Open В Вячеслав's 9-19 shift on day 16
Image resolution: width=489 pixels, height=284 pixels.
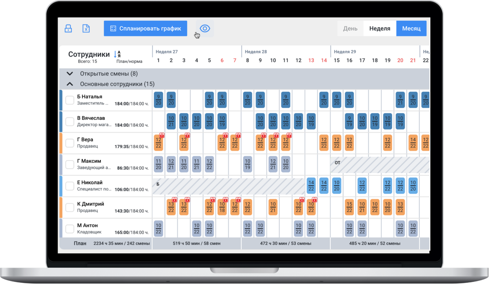(349, 121)
